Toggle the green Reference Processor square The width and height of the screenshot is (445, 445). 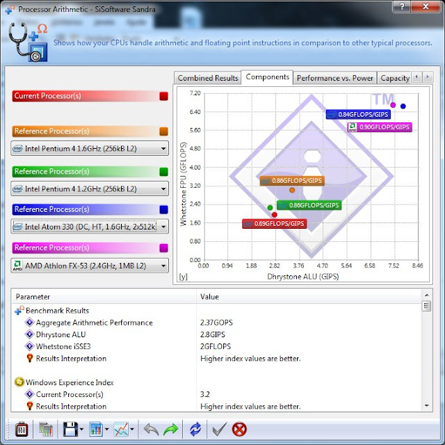pyautogui.click(x=164, y=172)
